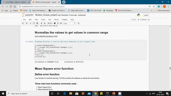Open File Explorer from the taskbar
Viewport: 171px width, 96px height.
click(x=71, y=94)
